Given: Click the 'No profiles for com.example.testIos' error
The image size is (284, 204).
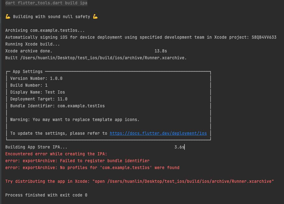Looking at the screenshot, I should (92, 168).
